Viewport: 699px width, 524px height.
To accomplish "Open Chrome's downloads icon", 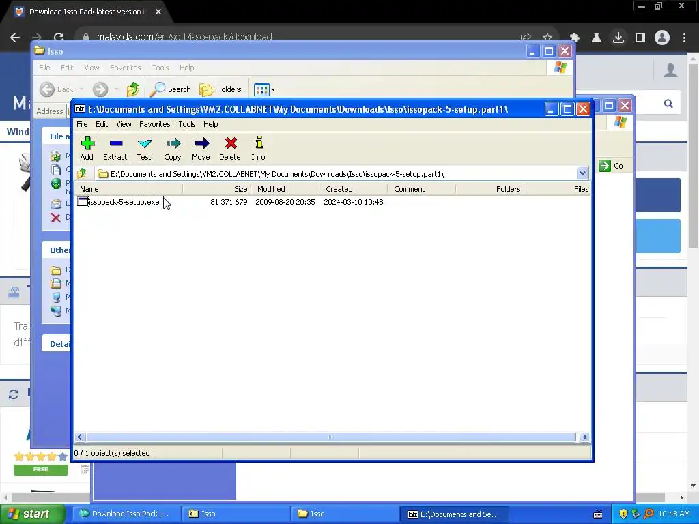I will [x=618, y=38].
